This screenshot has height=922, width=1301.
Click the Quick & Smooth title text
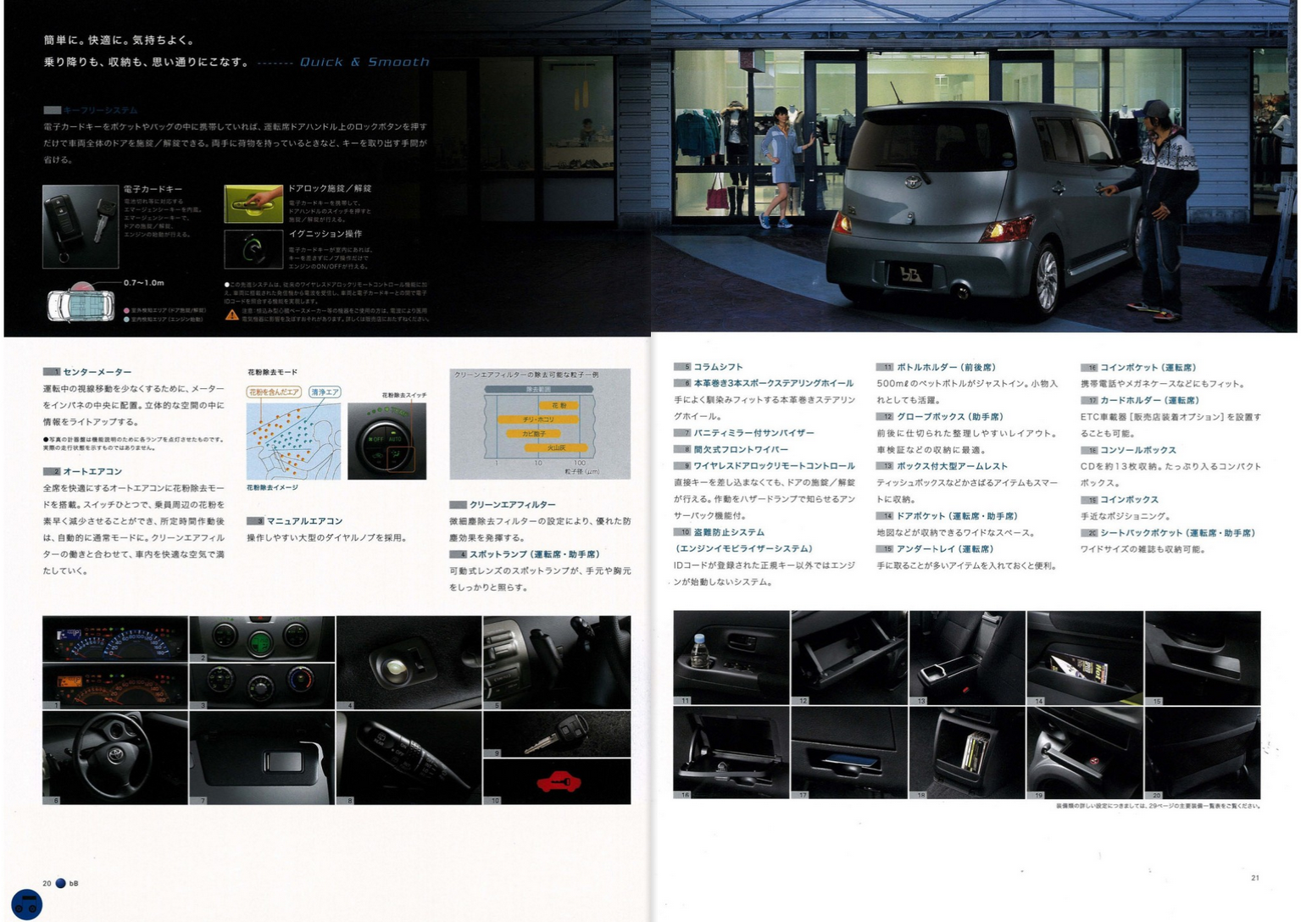click(x=364, y=62)
